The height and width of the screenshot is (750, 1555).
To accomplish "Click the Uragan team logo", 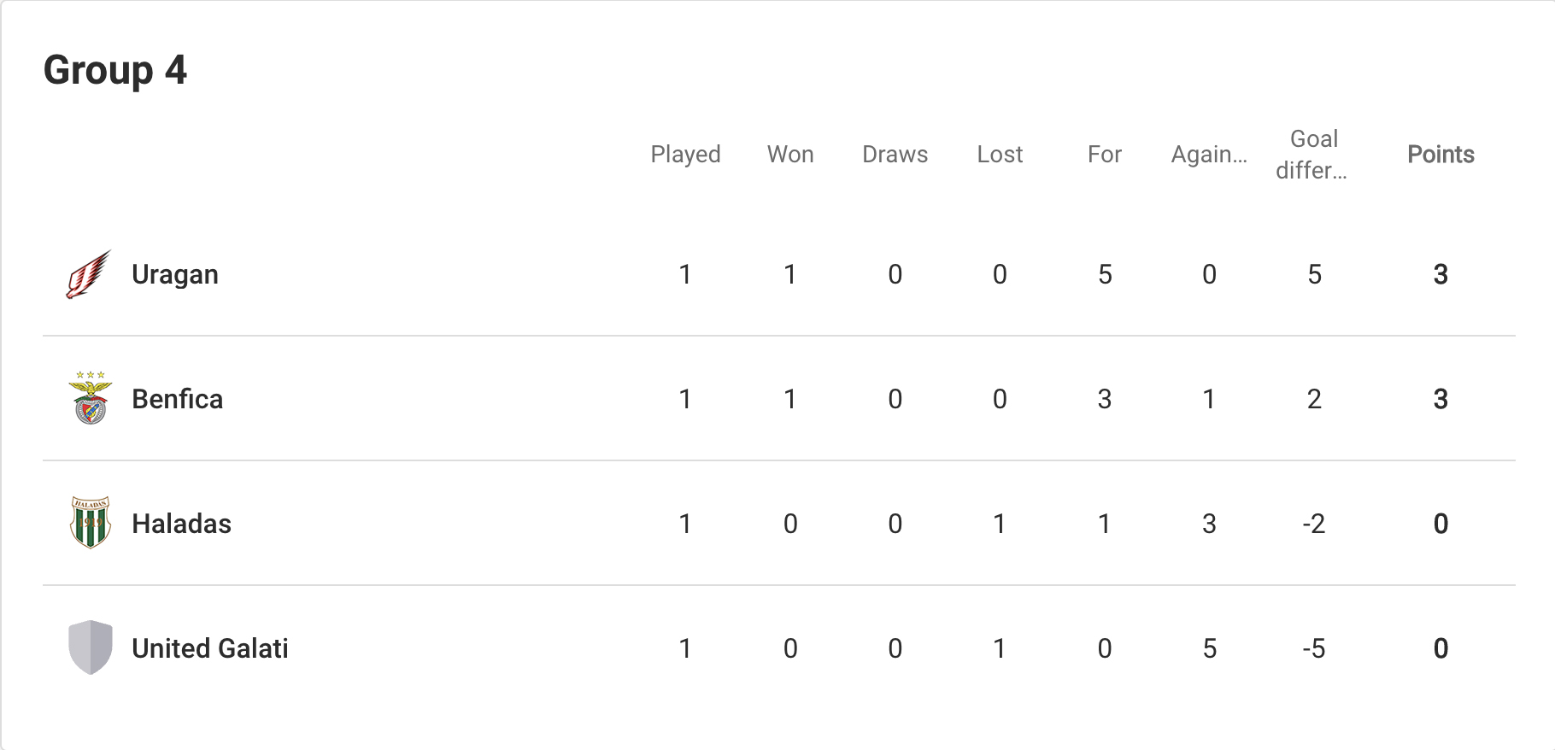I will [x=90, y=274].
